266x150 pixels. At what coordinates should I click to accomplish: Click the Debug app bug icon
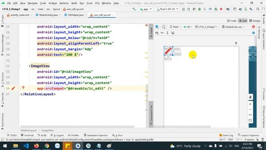[199, 9]
